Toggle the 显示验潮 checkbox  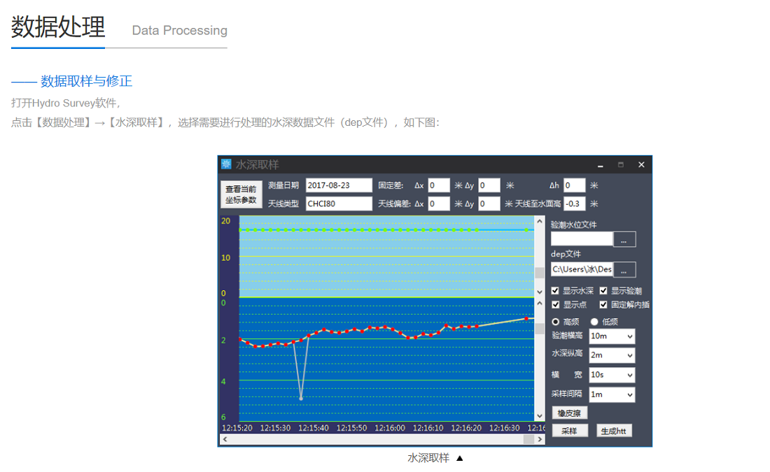[603, 291]
